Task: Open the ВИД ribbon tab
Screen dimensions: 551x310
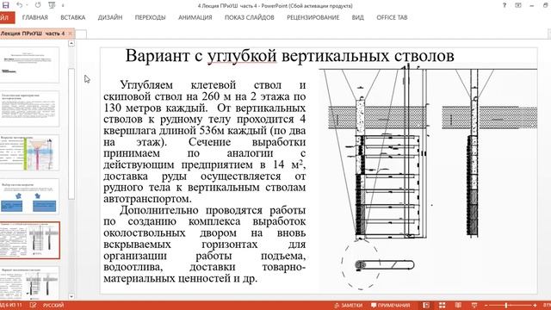Action: pos(358,17)
